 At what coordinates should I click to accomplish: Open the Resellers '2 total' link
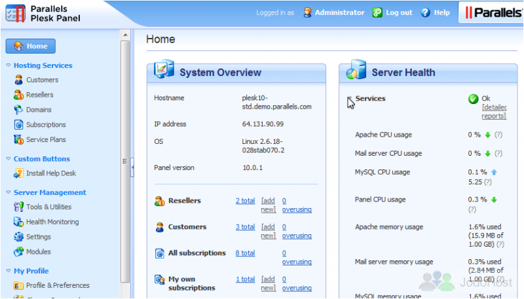(x=245, y=201)
